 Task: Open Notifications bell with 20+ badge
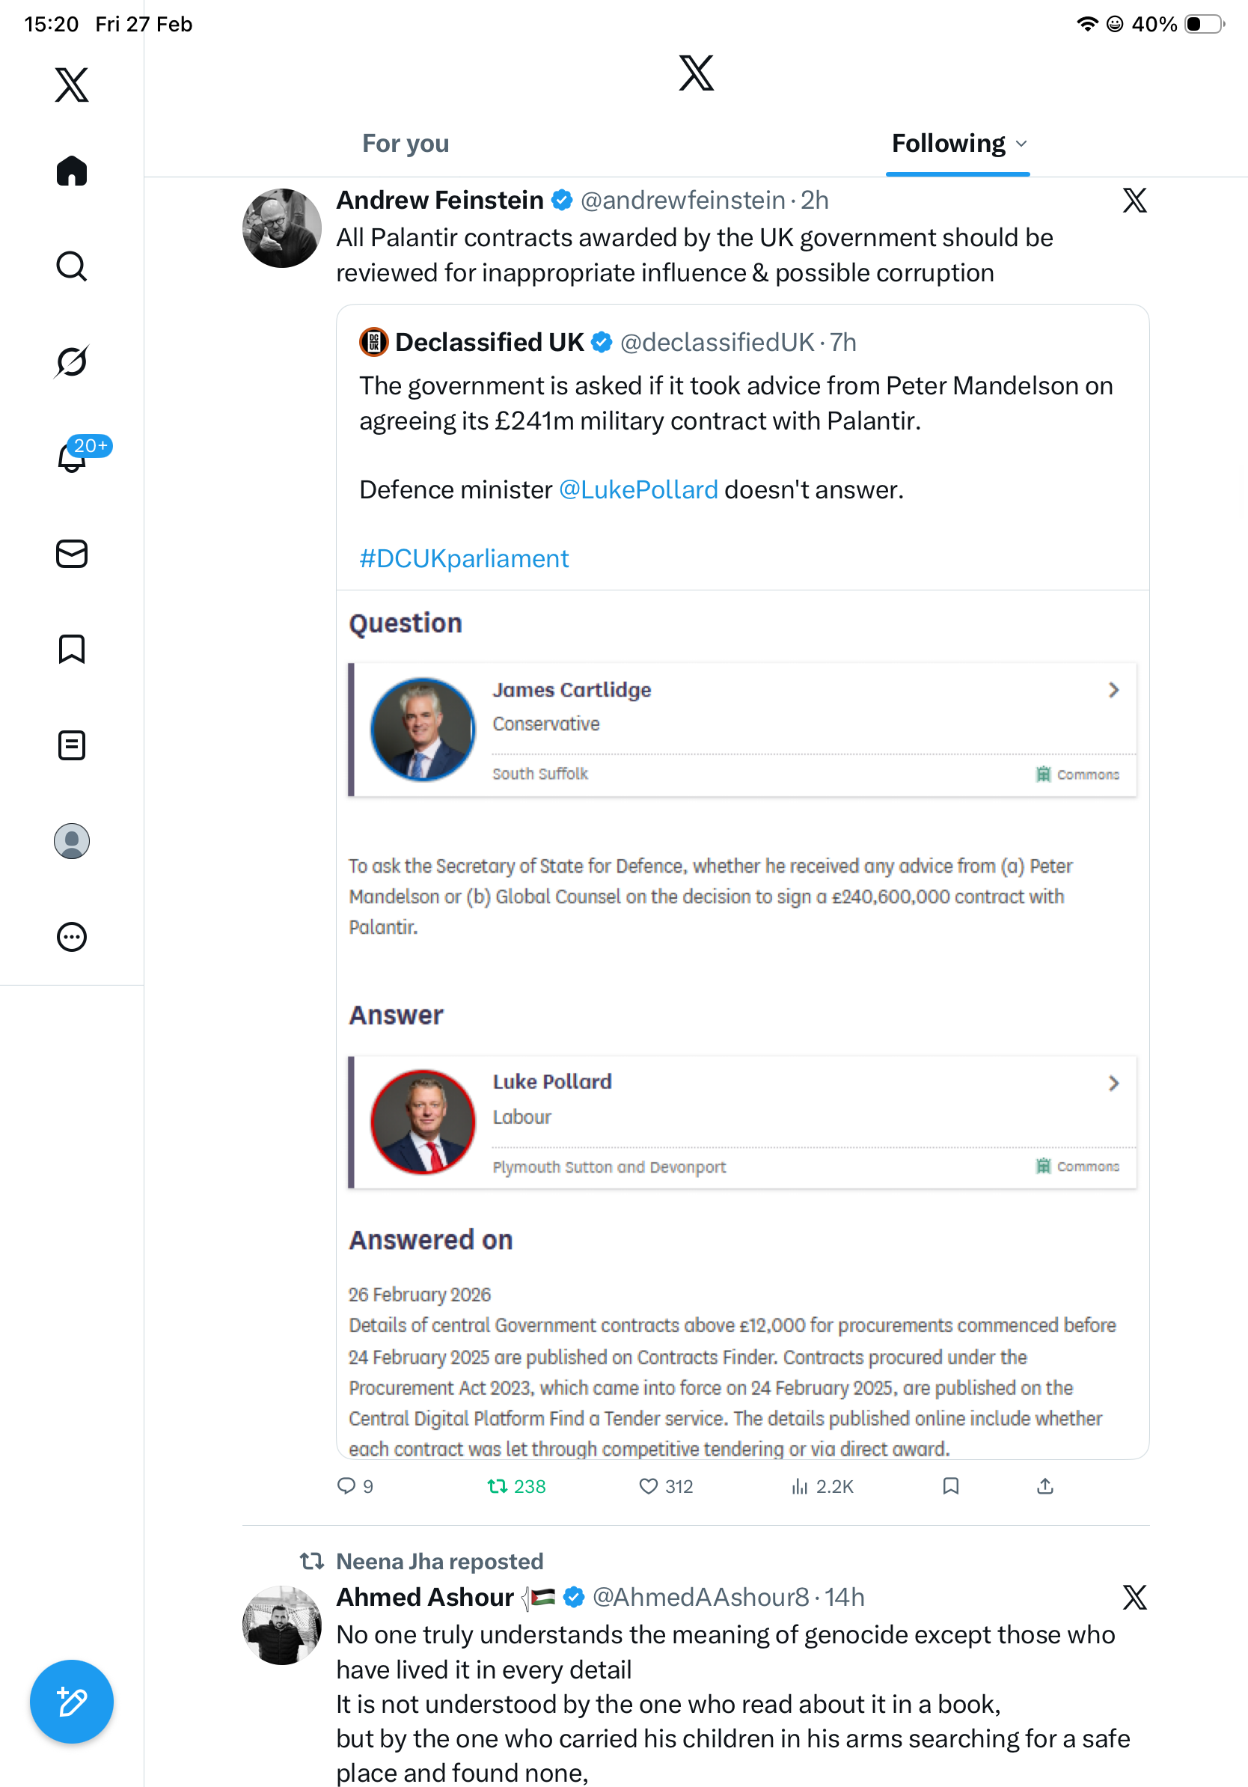[73, 458]
